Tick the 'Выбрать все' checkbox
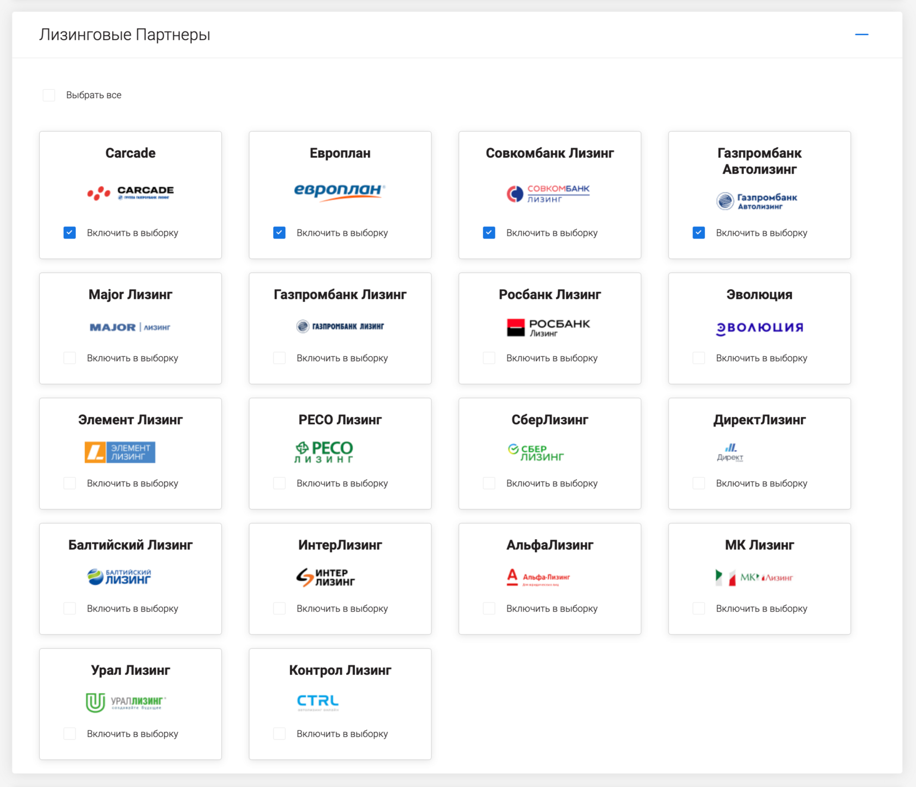The height and width of the screenshot is (787, 916). pos(49,95)
